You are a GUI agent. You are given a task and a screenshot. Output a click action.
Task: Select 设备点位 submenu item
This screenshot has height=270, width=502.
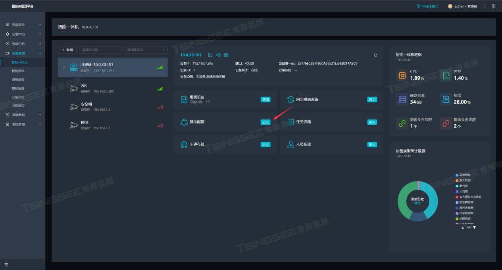(x=23, y=97)
